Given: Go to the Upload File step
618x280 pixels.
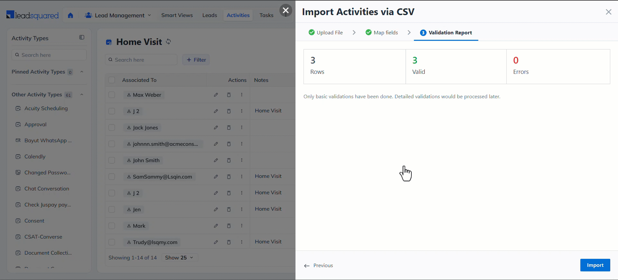Looking at the screenshot, I should [326, 32].
